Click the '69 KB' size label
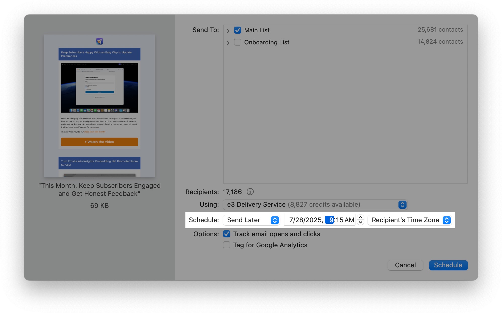502x313 pixels. (99, 206)
